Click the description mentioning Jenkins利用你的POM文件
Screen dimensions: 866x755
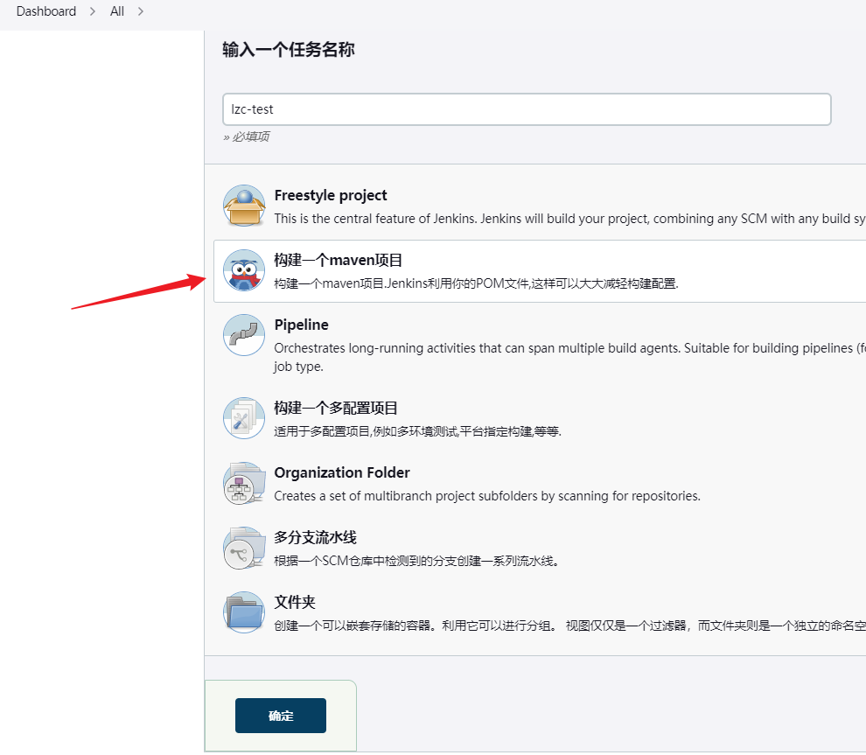(x=476, y=283)
